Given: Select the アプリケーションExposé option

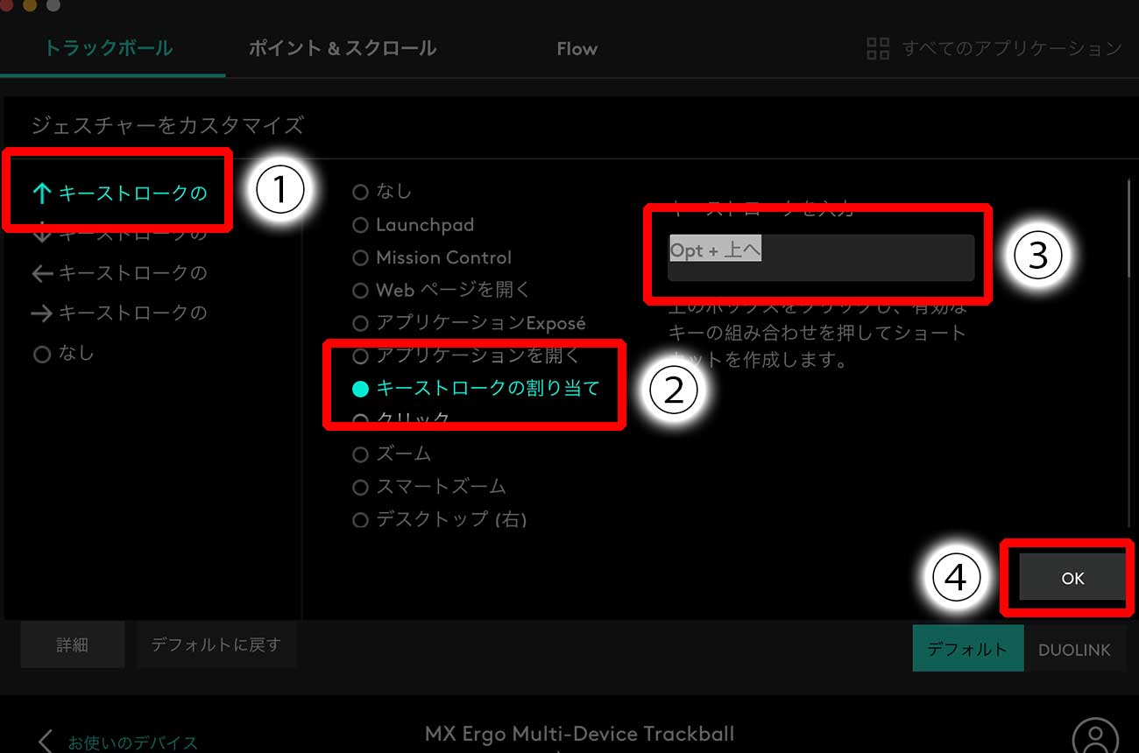Looking at the screenshot, I should point(468,323).
